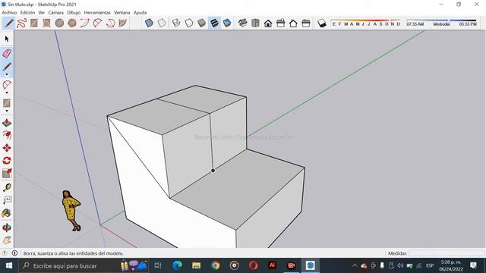Toggle Shadows on or off
Image resolution: width=486 pixels, height=273 pixels.
(322, 24)
